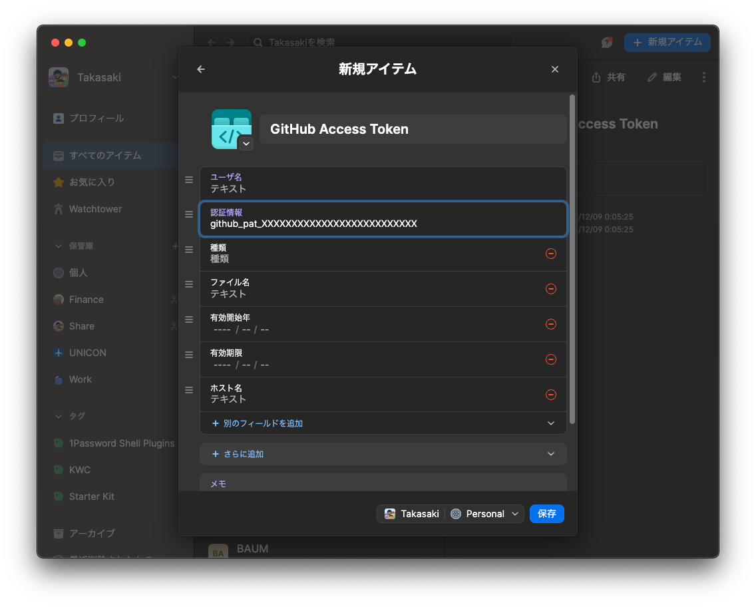The width and height of the screenshot is (756, 607).
Task: Click the ユーザ名 field
Action: (383, 184)
